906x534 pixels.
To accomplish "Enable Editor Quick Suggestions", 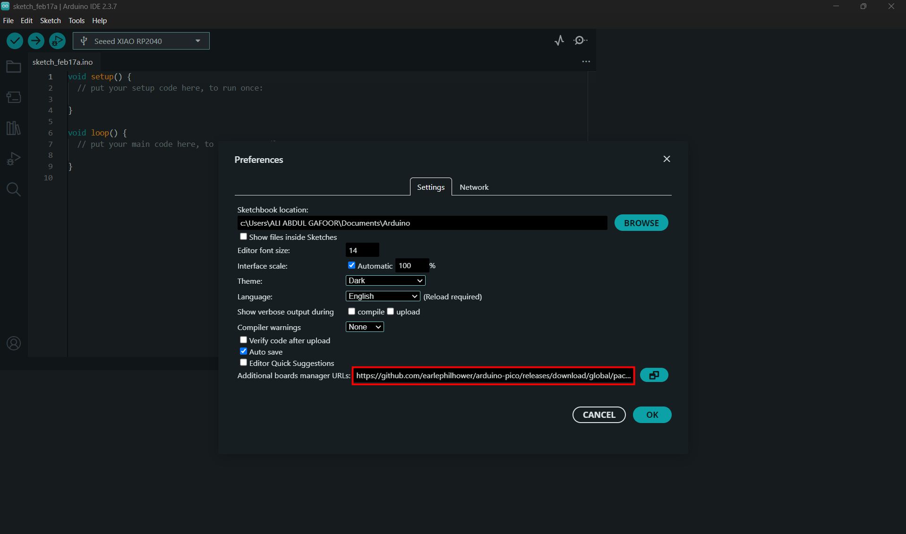I will click(x=243, y=363).
